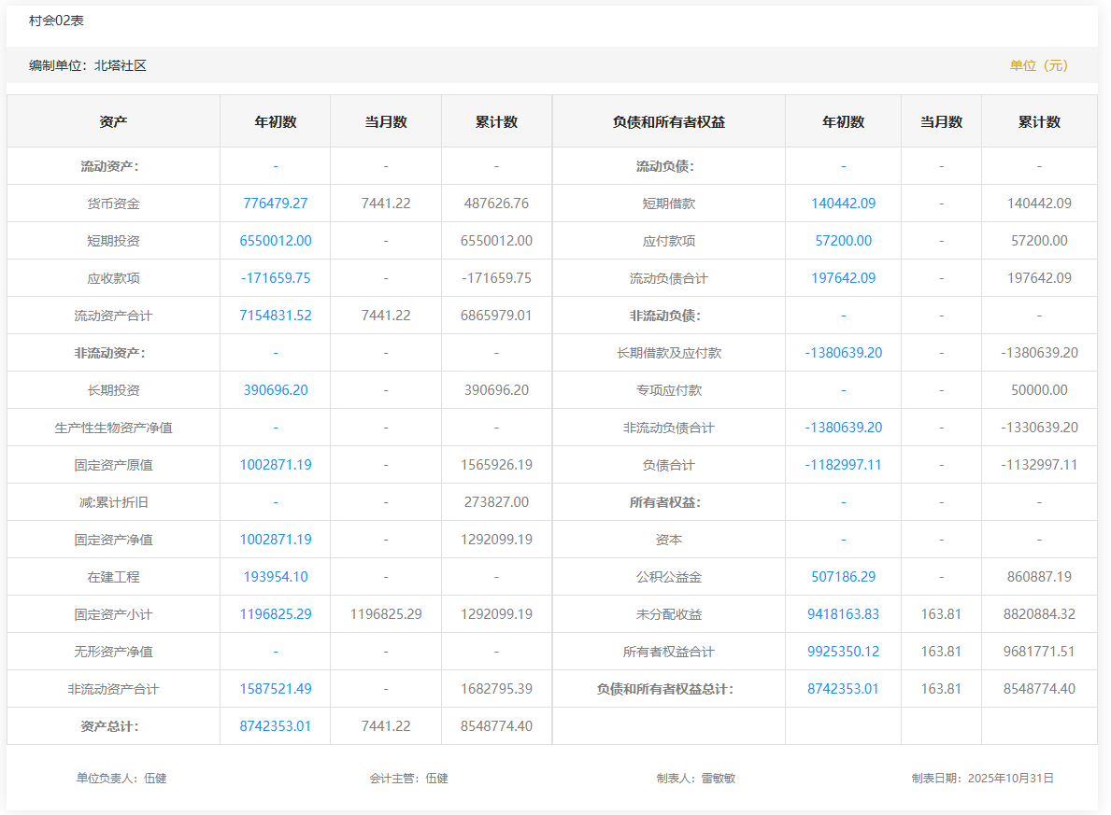Open the 货币资金 opening balance 776479.27
This screenshot has width=1111, height=815.
[x=275, y=204]
